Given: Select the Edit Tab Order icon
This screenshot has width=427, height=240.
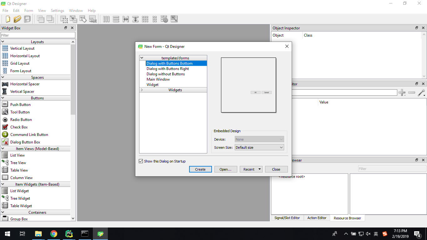Looking at the screenshot, I should (x=92, y=19).
